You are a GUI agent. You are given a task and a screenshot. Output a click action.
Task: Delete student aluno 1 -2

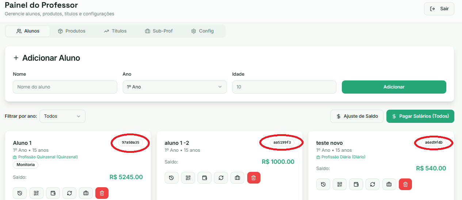(x=254, y=178)
